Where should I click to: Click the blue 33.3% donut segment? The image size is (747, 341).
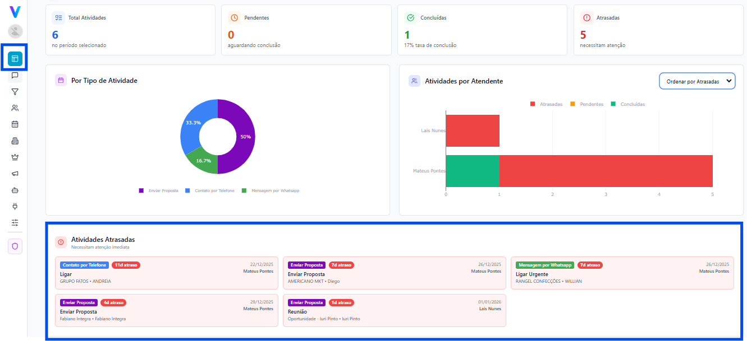193,122
